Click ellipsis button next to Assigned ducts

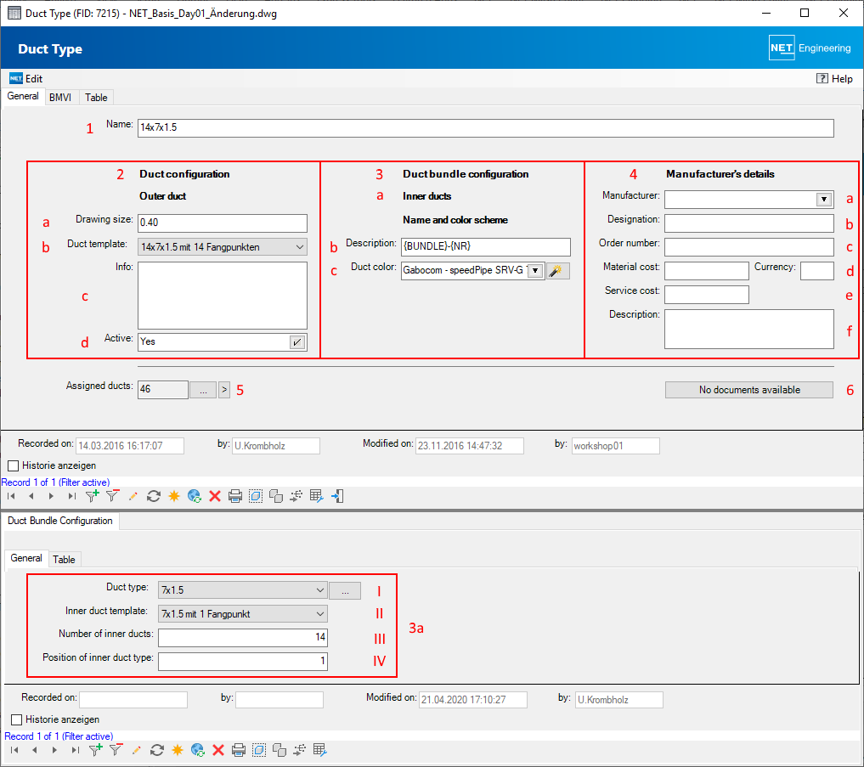pos(203,390)
